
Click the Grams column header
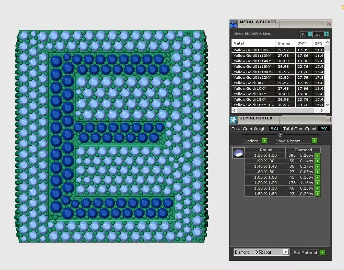pos(285,43)
